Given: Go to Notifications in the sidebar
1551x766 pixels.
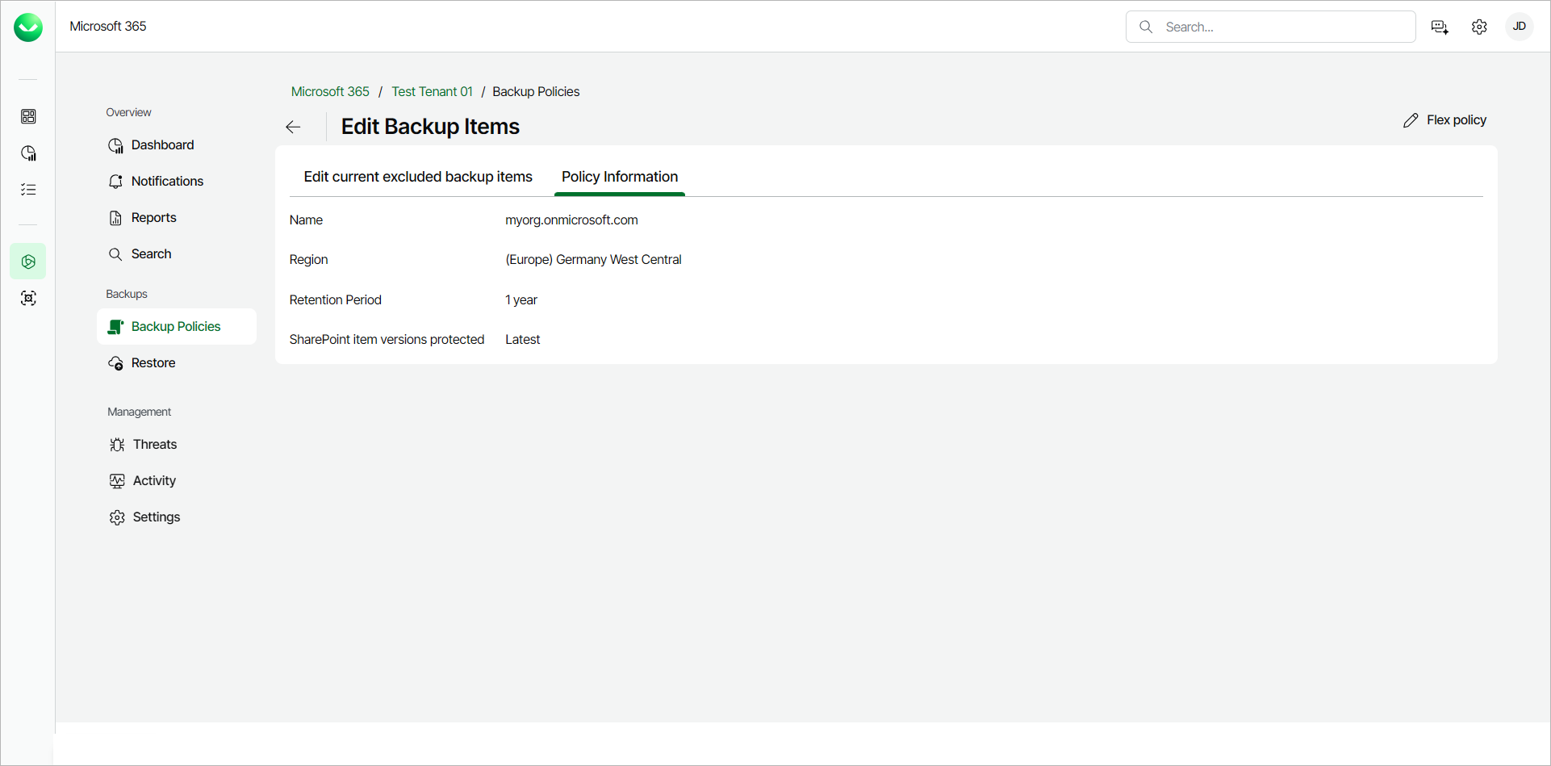Looking at the screenshot, I should point(167,182).
